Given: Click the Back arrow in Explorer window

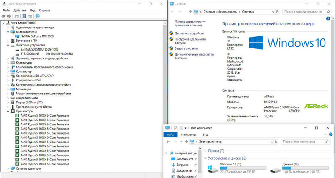Looking at the screenshot, I should pyautogui.click(x=168, y=142).
